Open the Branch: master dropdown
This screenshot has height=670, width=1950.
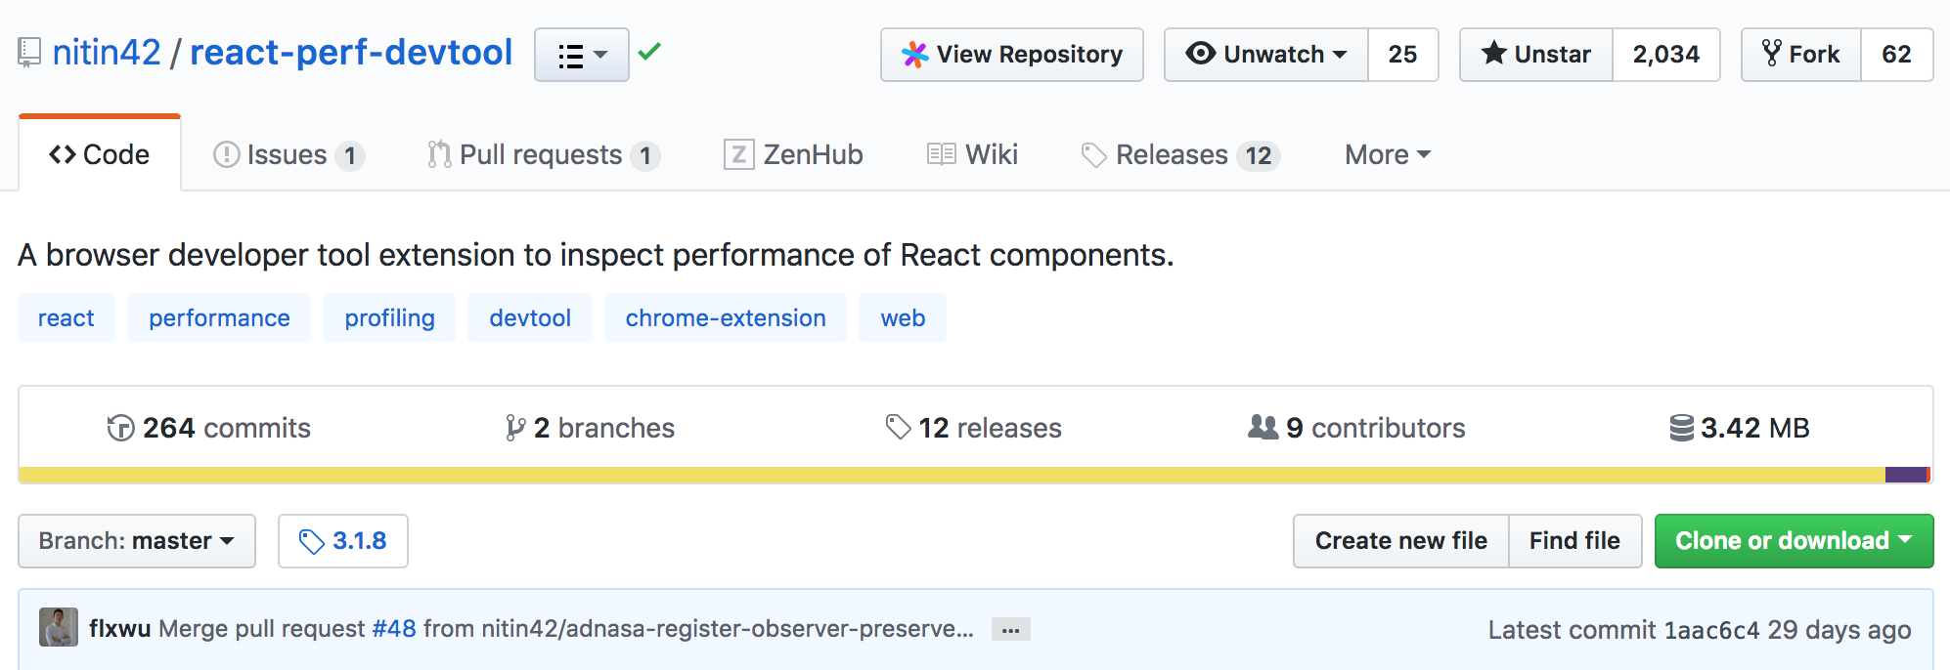point(137,541)
